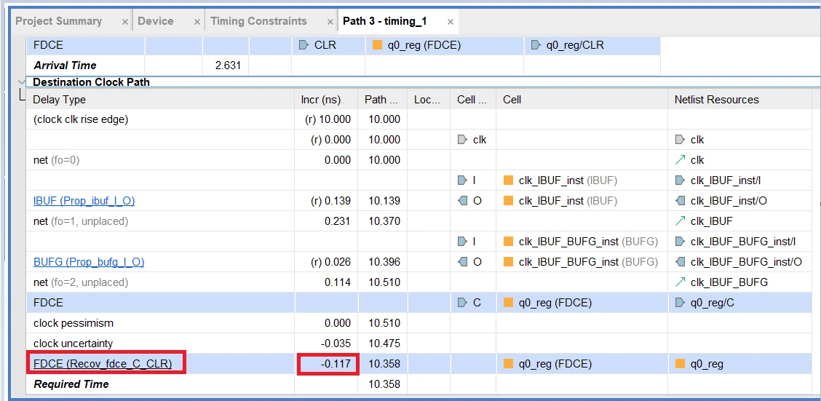Click the input pin icon for clk_IBUF_BUFG_inst I
This screenshot has height=401, width=821.
point(461,242)
